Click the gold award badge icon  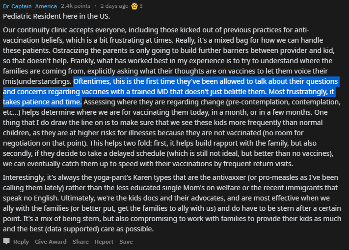pos(134,6)
